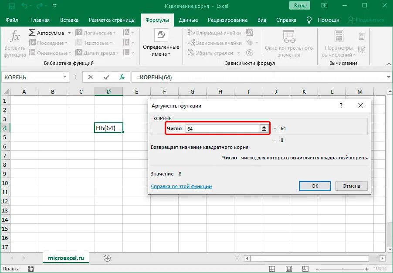Click the save icon in title bar
The height and width of the screenshot is (273, 393).
(11, 6)
